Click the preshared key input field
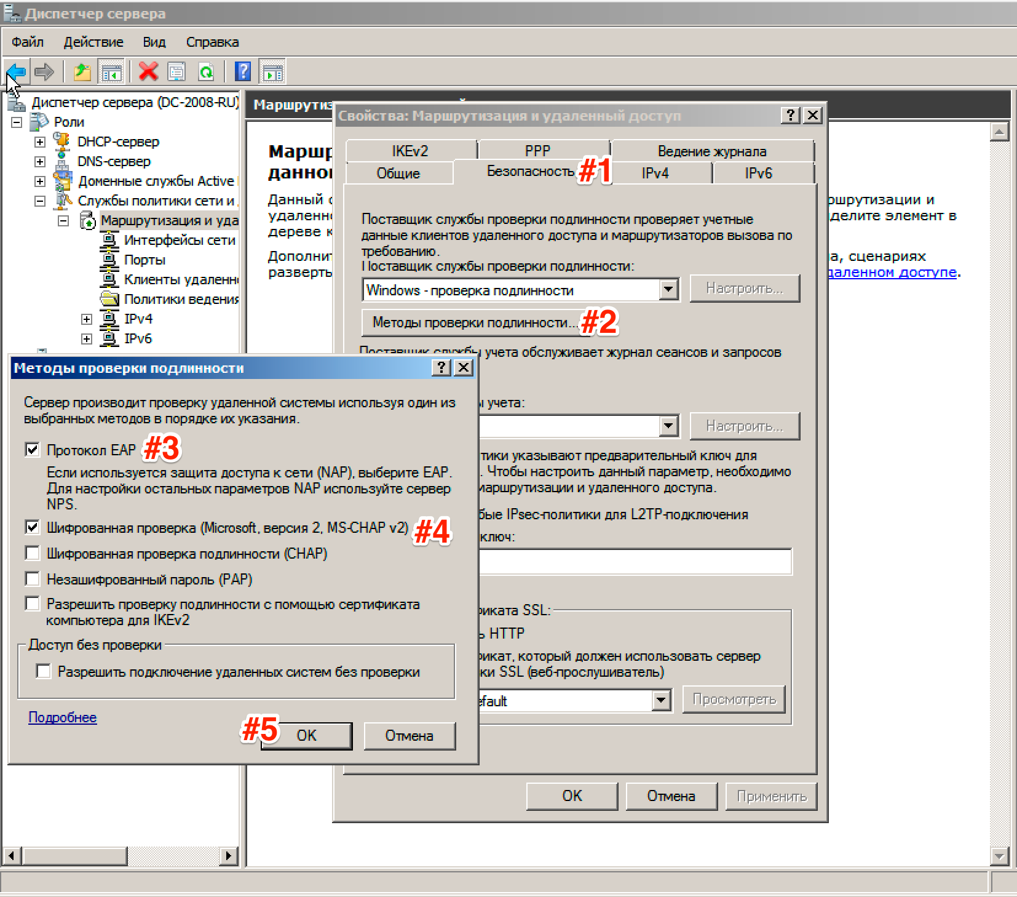 tap(635, 561)
